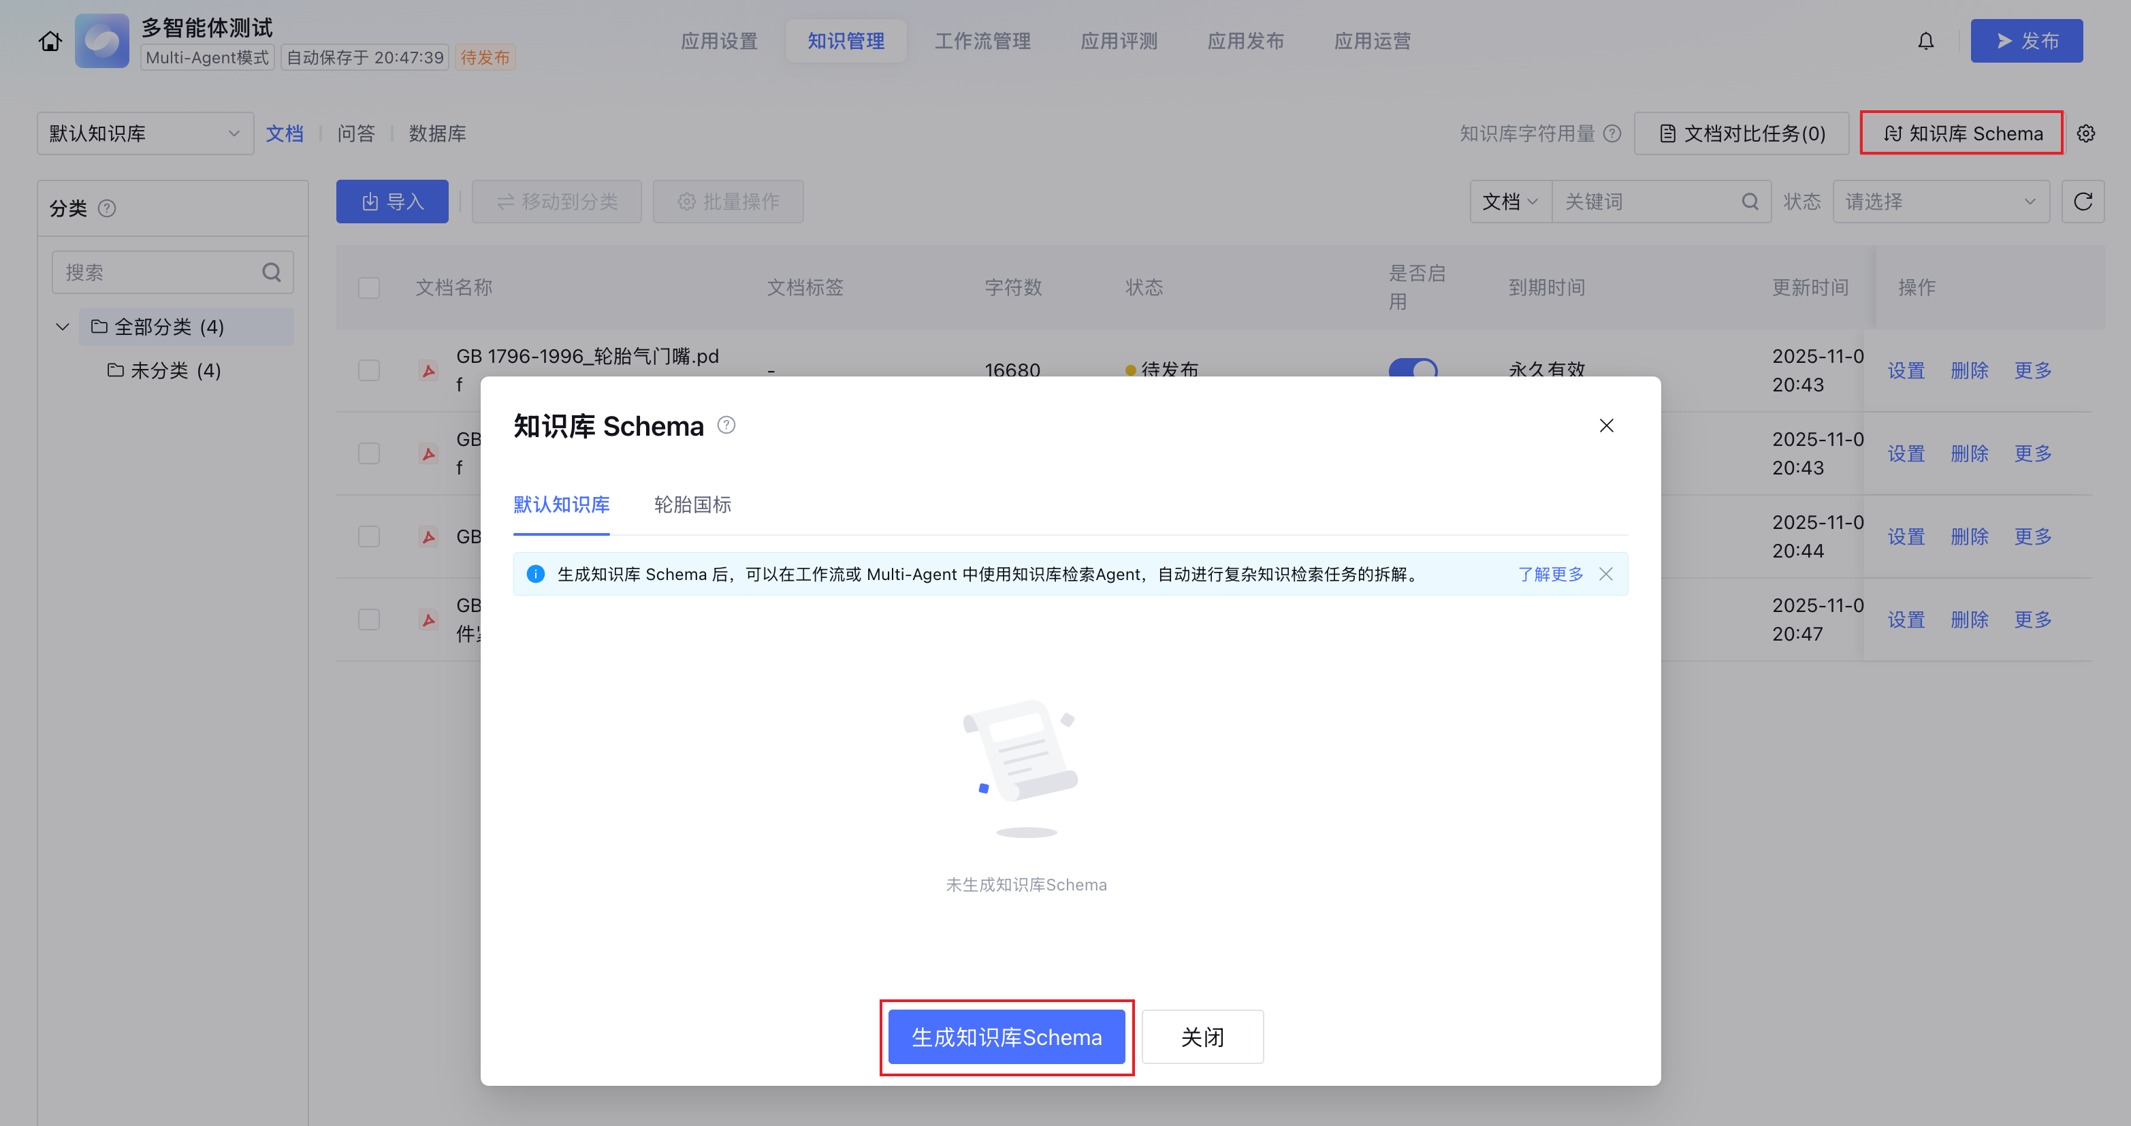Dismiss the blue info banner
Screen dimensions: 2131x1126
click(1605, 573)
